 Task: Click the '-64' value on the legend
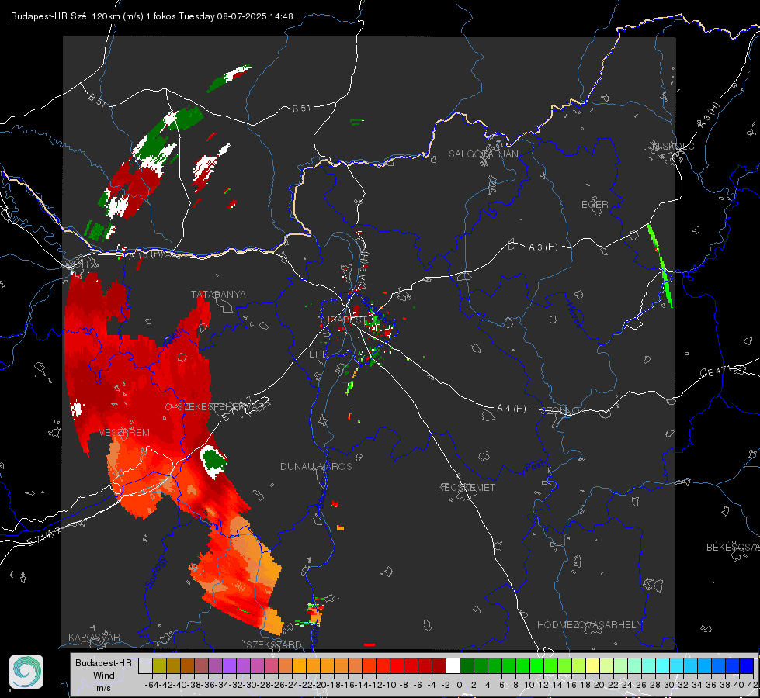coord(152,685)
